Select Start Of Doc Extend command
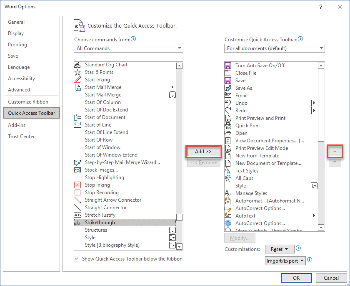 125,110
